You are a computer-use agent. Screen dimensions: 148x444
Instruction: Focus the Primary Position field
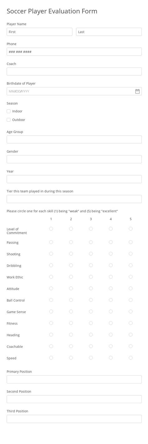[74, 379]
